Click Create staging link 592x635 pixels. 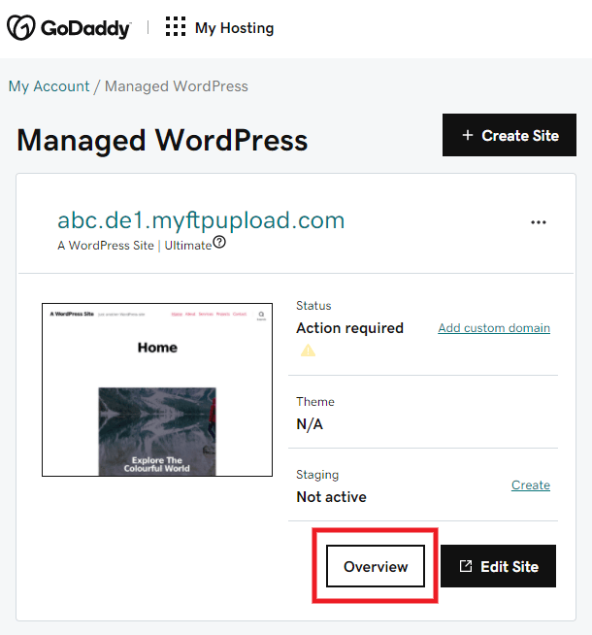(x=531, y=485)
